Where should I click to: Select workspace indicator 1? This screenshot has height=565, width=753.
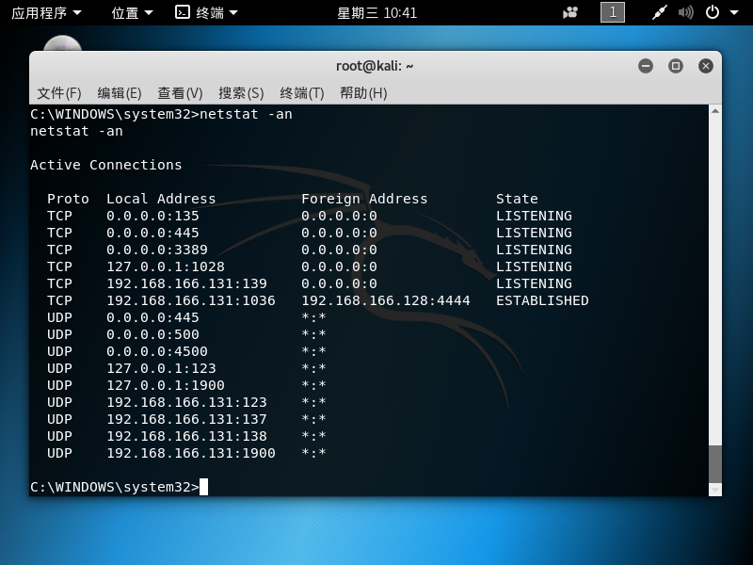(x=613, y=12)
